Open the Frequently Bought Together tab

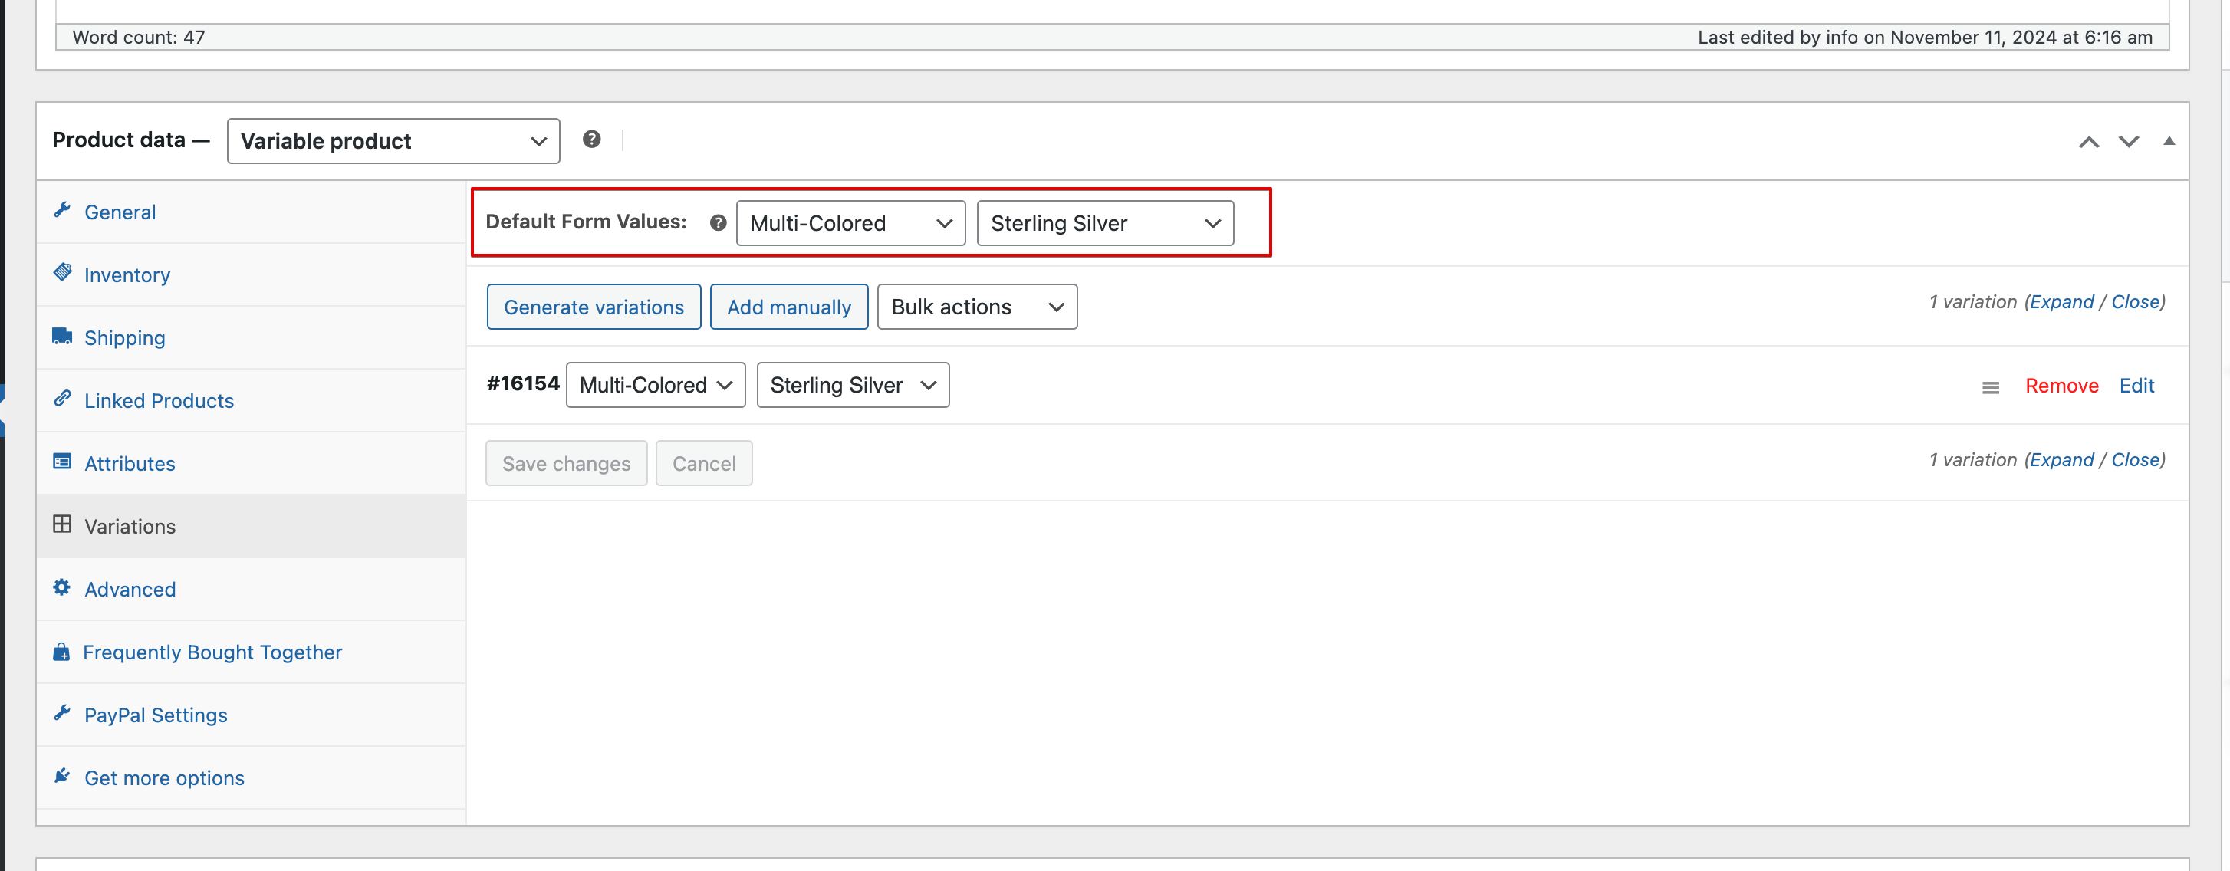tap(251, 652)
